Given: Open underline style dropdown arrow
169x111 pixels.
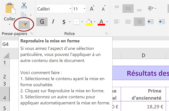Looking at the screenshot, I should [x=70, y=22].
